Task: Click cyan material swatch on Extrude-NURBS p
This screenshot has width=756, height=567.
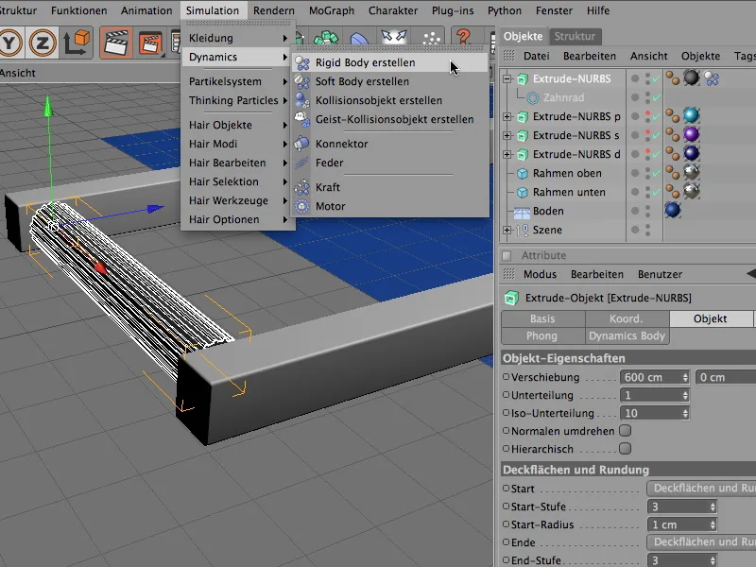Action: click(690, 116)
